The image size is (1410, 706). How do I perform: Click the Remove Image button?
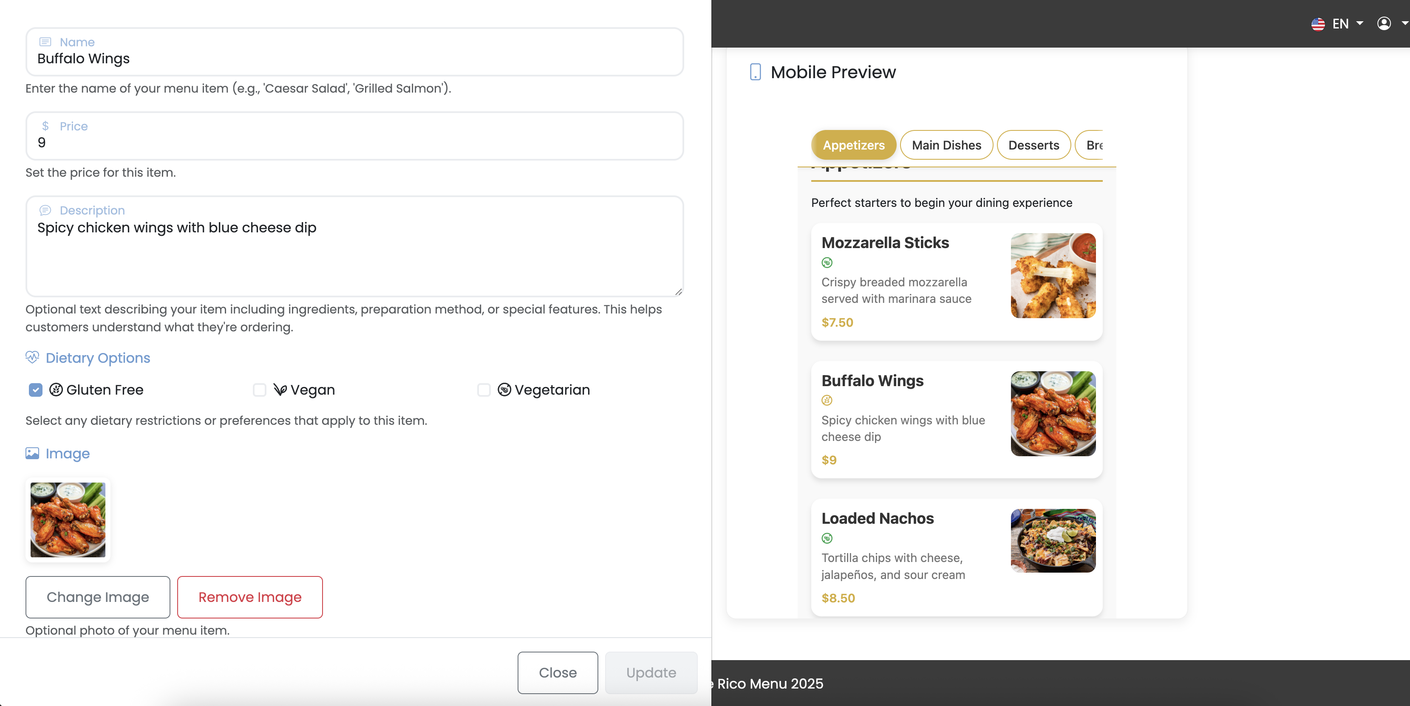(249, 597)
